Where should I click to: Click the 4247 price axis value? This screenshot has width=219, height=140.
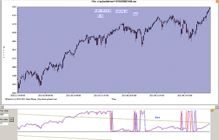[x=14, y=15]
